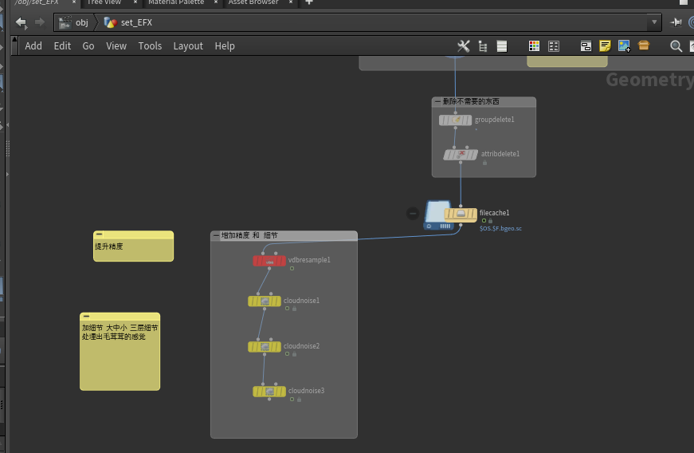Switch to the Tree View tab
Image resolution: width=694 pixels, height=453 pixels.
tap(104, 2)
